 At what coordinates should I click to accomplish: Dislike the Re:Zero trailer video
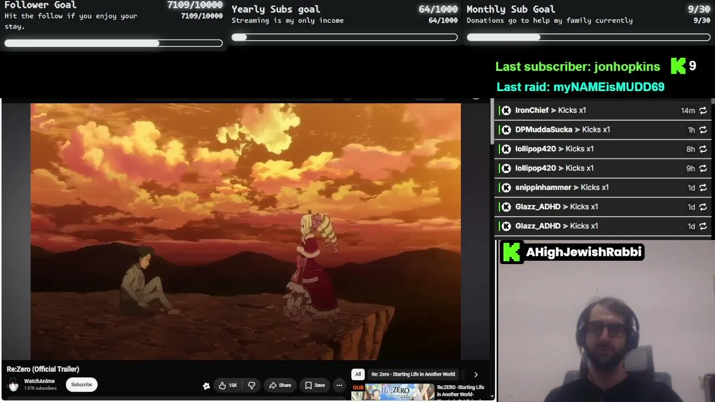tap(251, 385)
